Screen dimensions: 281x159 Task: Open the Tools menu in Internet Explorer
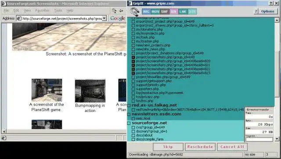click(x=58, y=11)
